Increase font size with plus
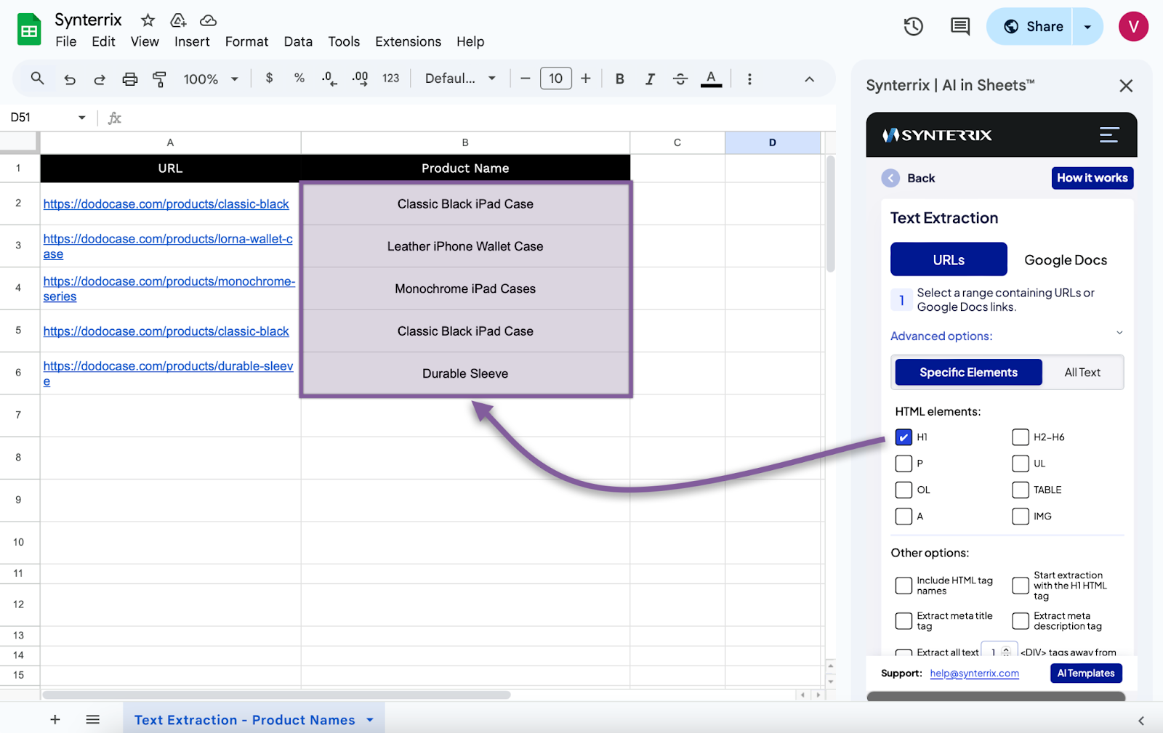Image resolution: width=1163 pixels, height=733 pixels. [586, 78]
